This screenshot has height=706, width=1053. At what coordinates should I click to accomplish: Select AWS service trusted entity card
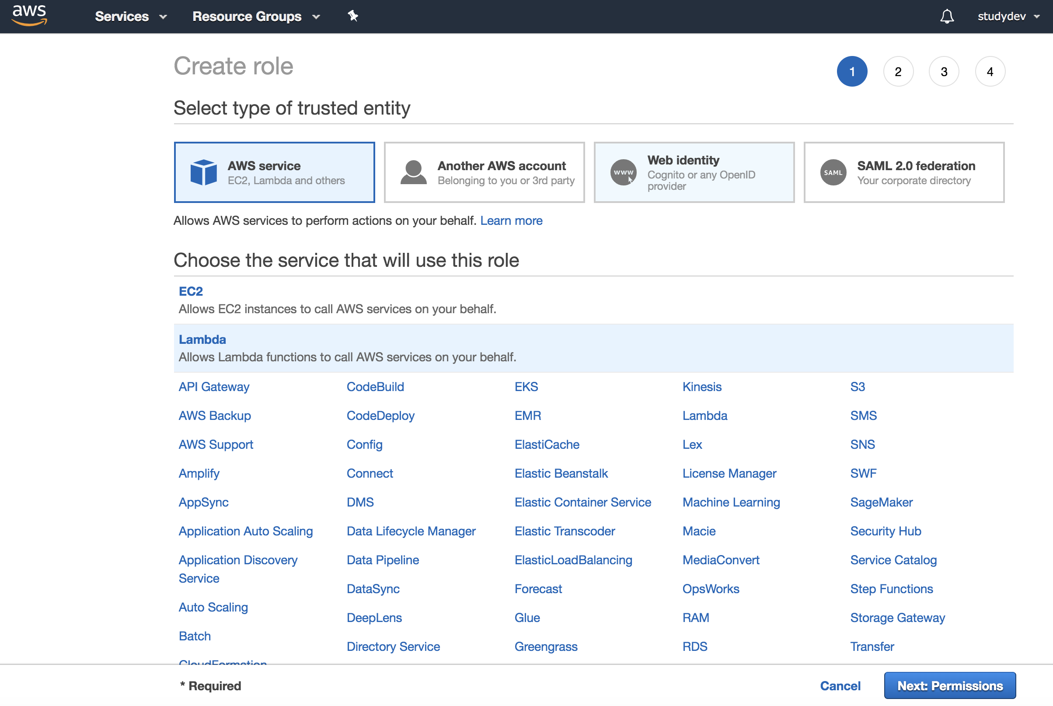point(275,172)
